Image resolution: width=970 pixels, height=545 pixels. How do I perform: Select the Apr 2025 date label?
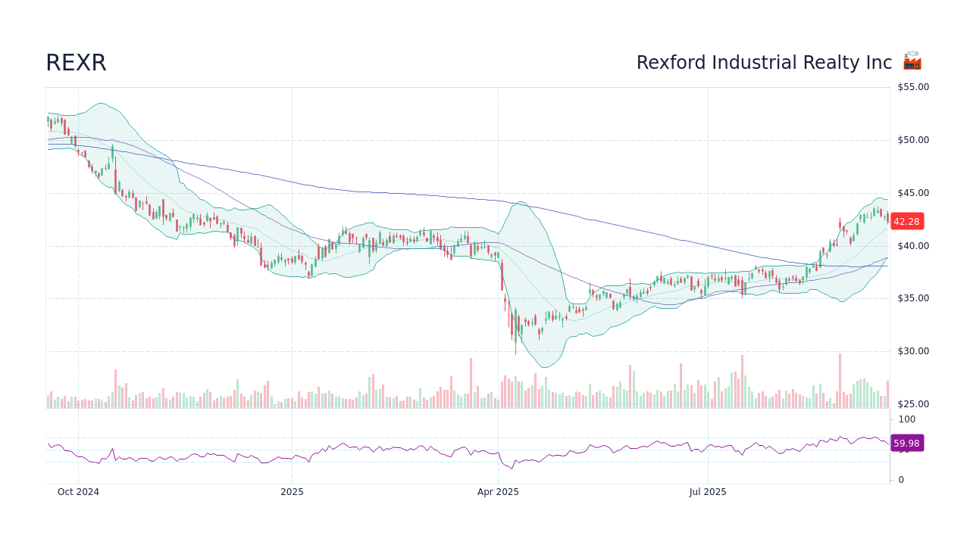pos(498,491)
